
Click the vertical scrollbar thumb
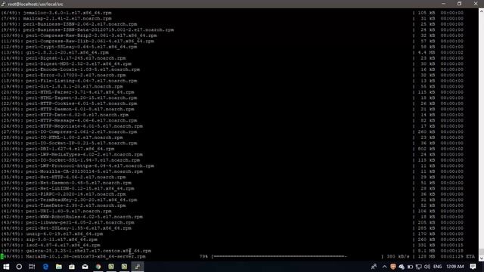point(481,252)
